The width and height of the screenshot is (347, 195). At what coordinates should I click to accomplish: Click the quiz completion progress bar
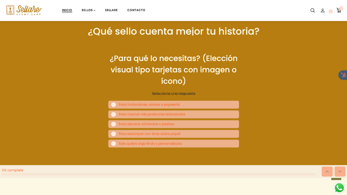(x=158, y=174)
